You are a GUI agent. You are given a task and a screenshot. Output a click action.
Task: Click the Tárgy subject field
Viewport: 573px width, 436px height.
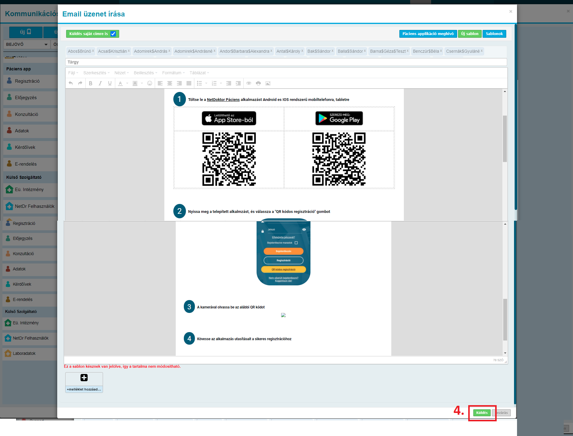[286, 62]
